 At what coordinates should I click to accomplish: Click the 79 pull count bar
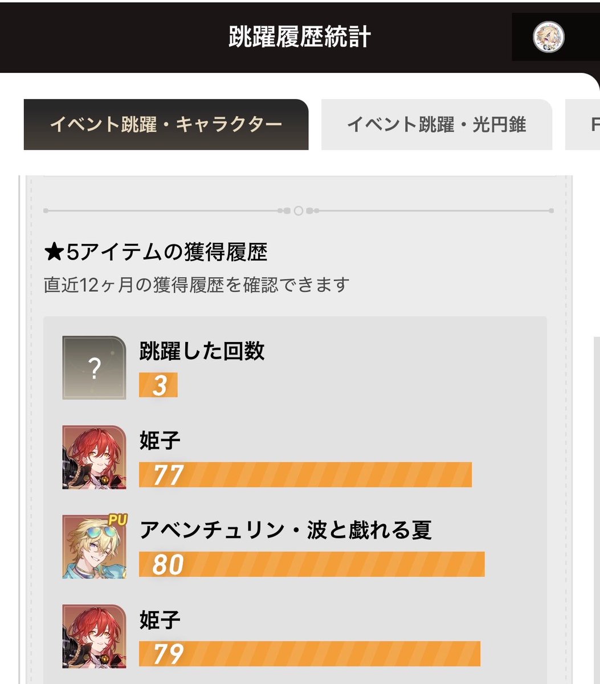(309, 654)
